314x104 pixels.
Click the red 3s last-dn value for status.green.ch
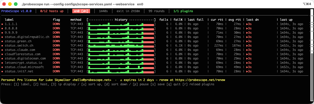(x=249, y=41)
